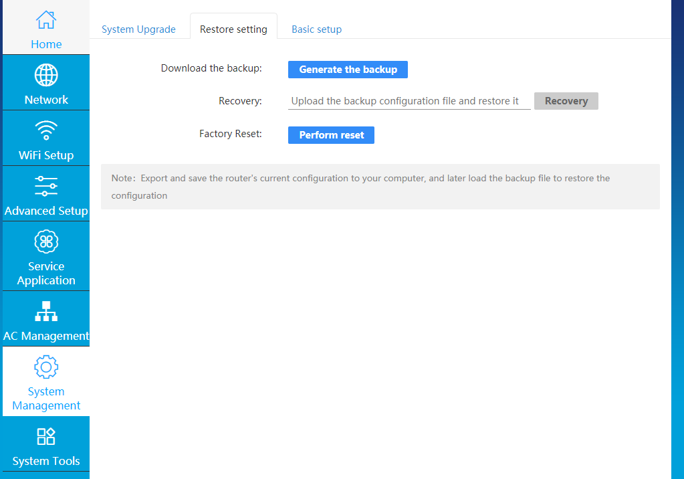The image size is (684, 479).
Task: Select the Restore setting tab
Action: point(233,29)
